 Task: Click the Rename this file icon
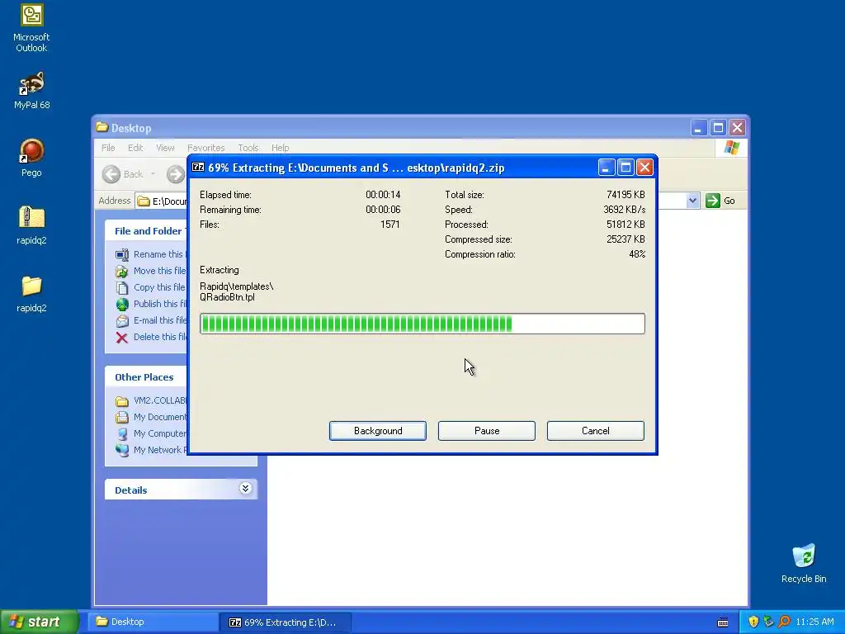[122, 254]
